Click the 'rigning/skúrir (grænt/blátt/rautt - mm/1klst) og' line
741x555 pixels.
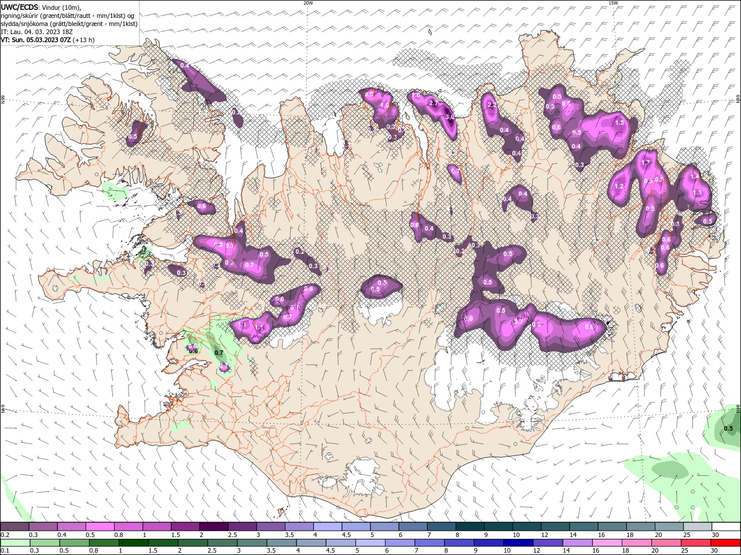(68, 15)
